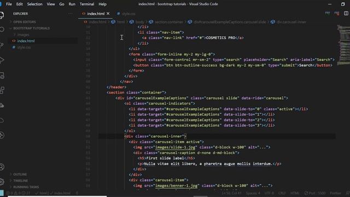Click the Ln 50, Col 41 position indicator
This screenshot has width=350, height=197.
pos(231,193)
